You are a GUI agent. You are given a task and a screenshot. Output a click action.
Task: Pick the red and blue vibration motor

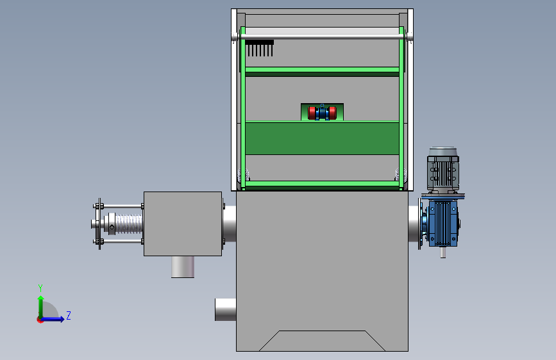322,113
